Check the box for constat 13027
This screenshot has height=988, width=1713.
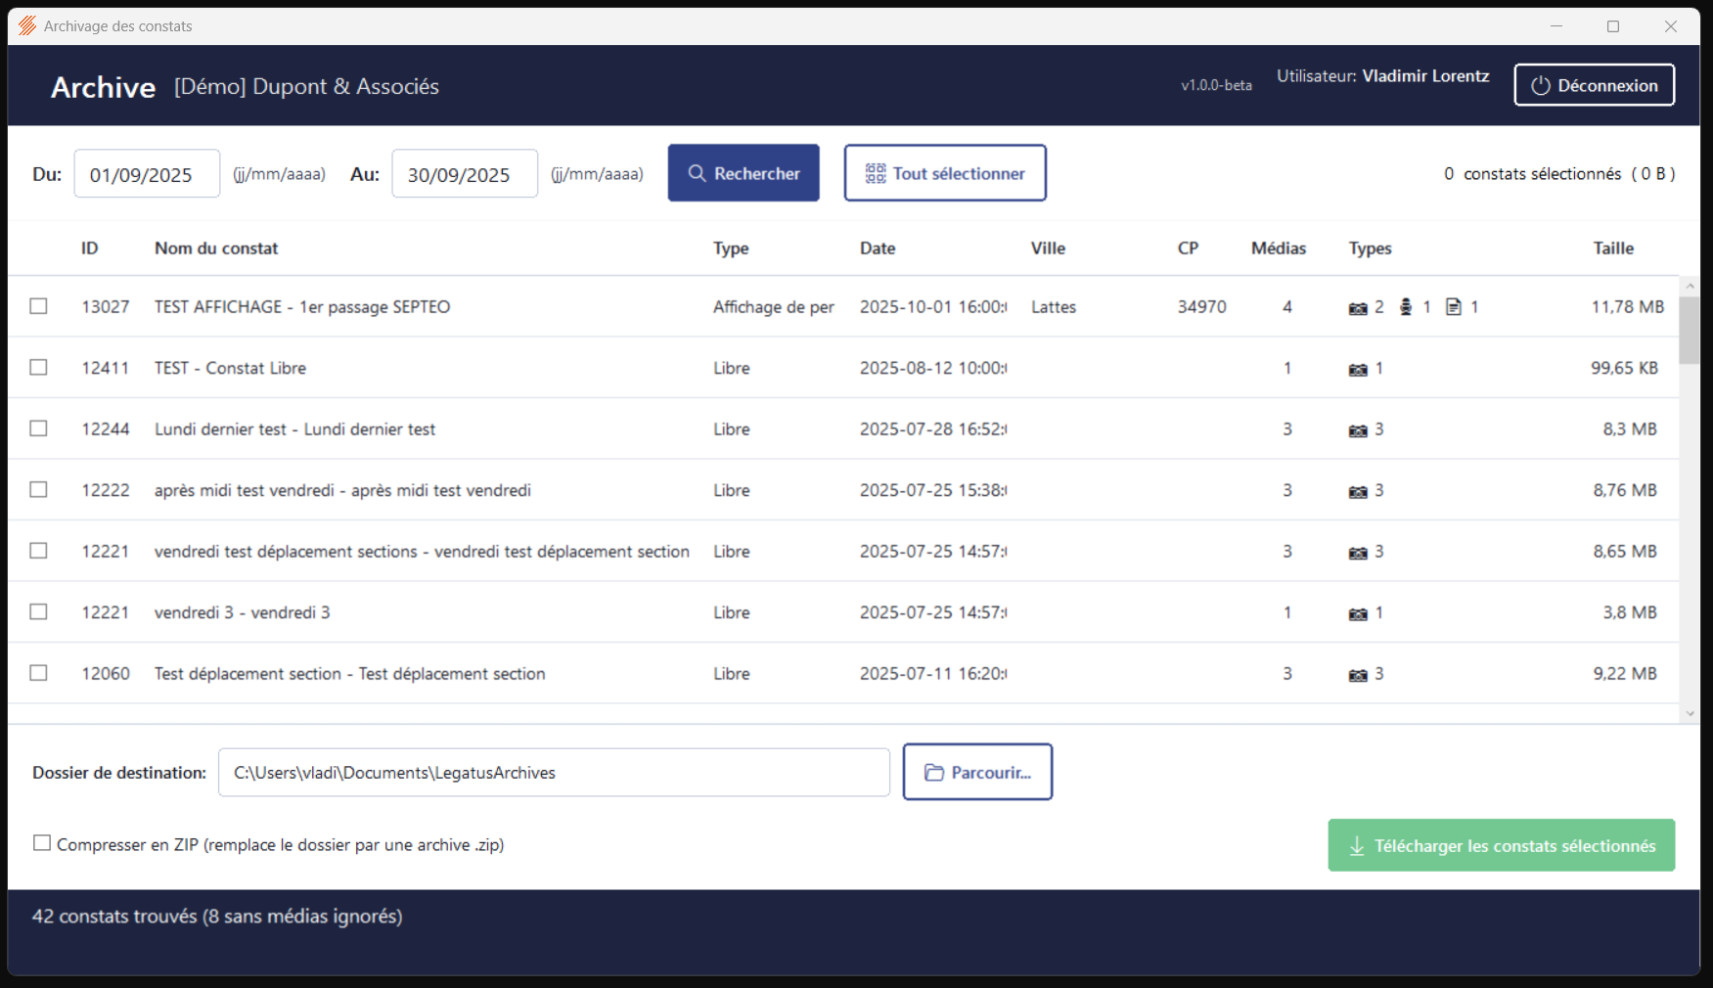pos(39,306)
